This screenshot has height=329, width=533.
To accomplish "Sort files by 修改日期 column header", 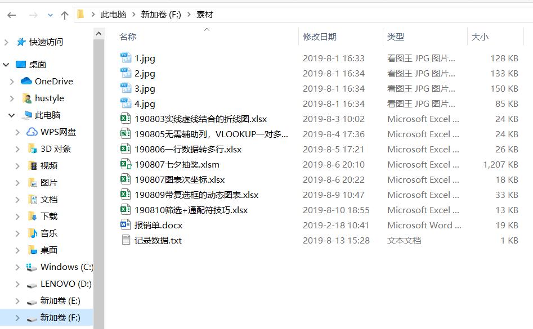I will click(x=321, y=37).
